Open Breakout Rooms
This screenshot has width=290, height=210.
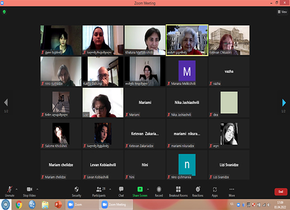tap(178, 192)
